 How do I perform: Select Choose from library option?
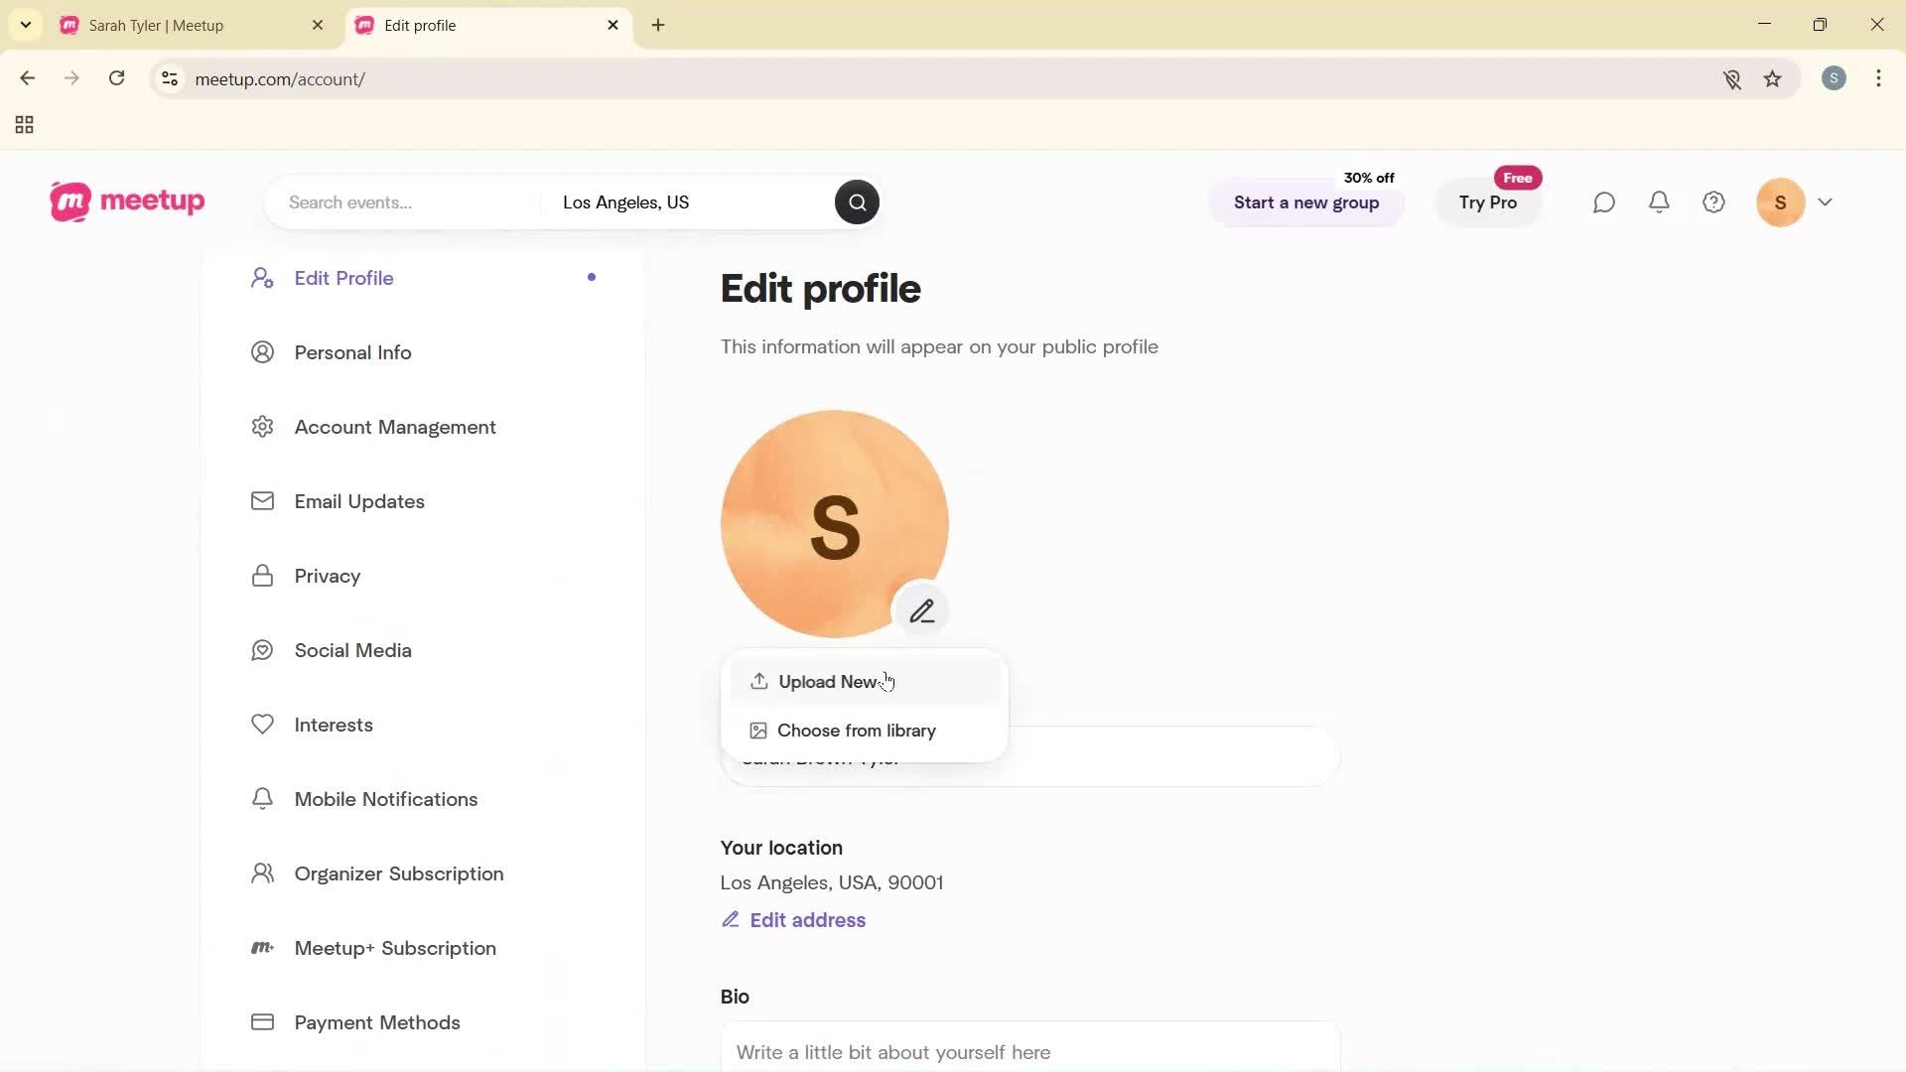856,730
